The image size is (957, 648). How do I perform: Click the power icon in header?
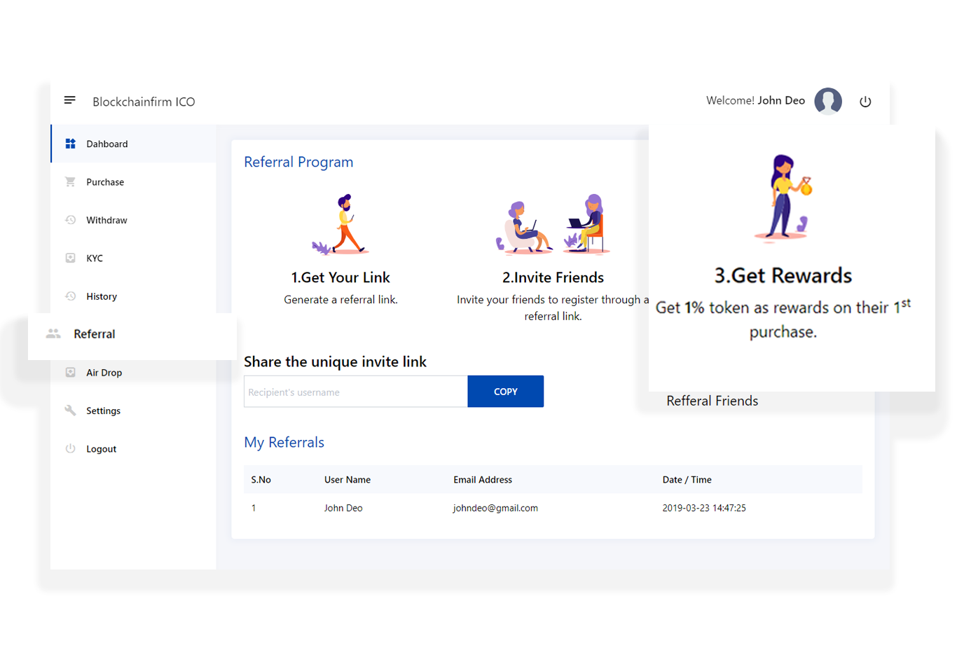[x=865, y=102]
